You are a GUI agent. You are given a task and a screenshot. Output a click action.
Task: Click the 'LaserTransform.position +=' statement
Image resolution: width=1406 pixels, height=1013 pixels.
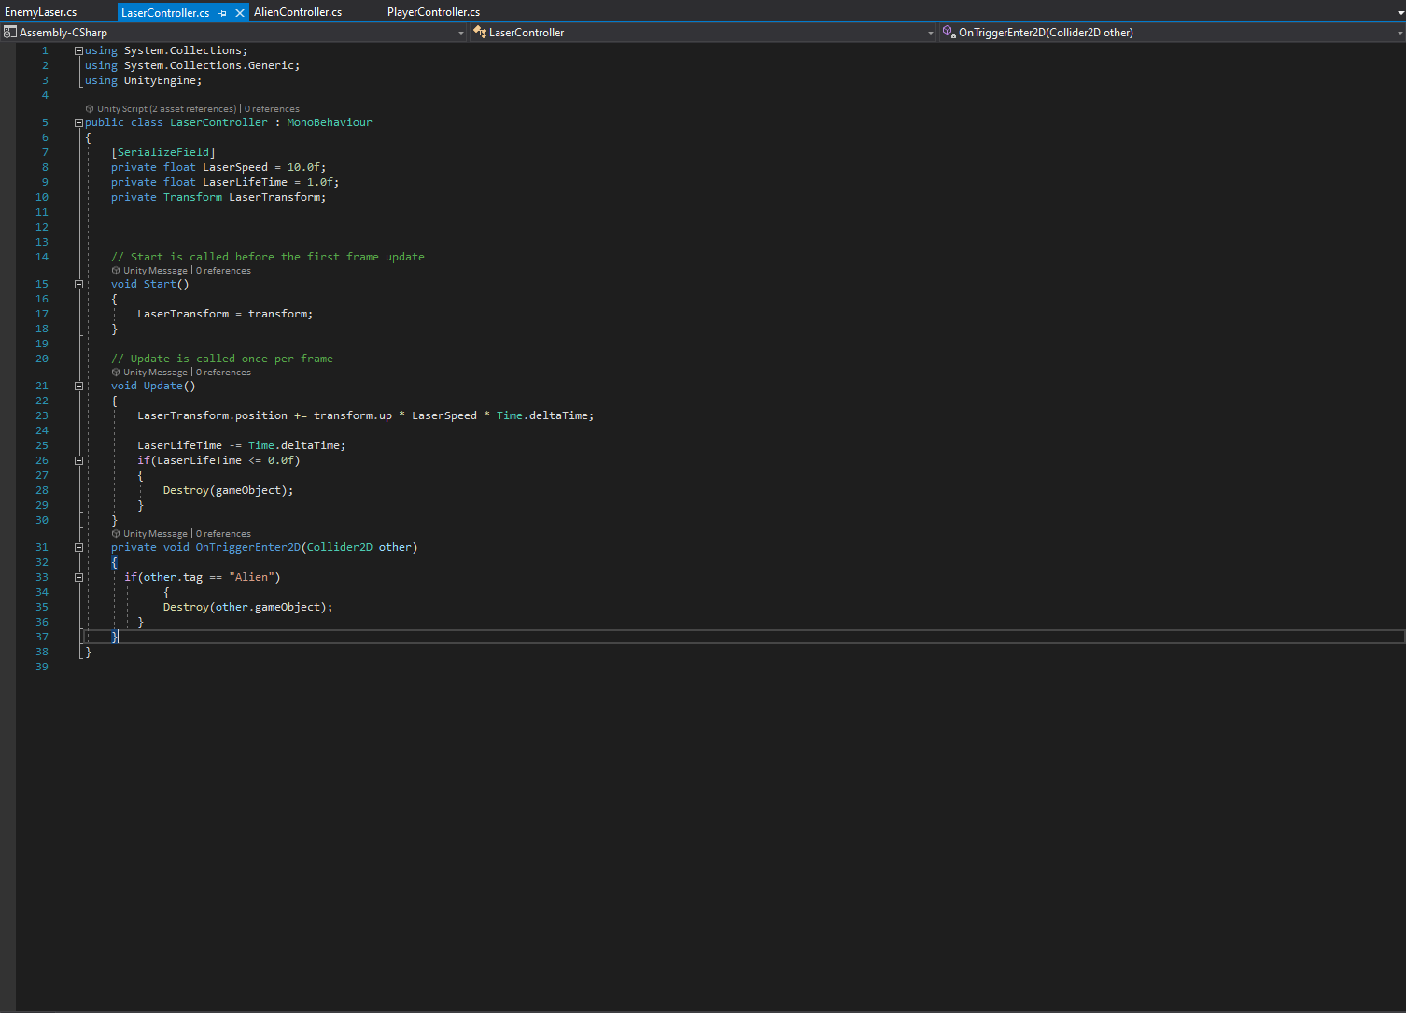tap(366, 415)
